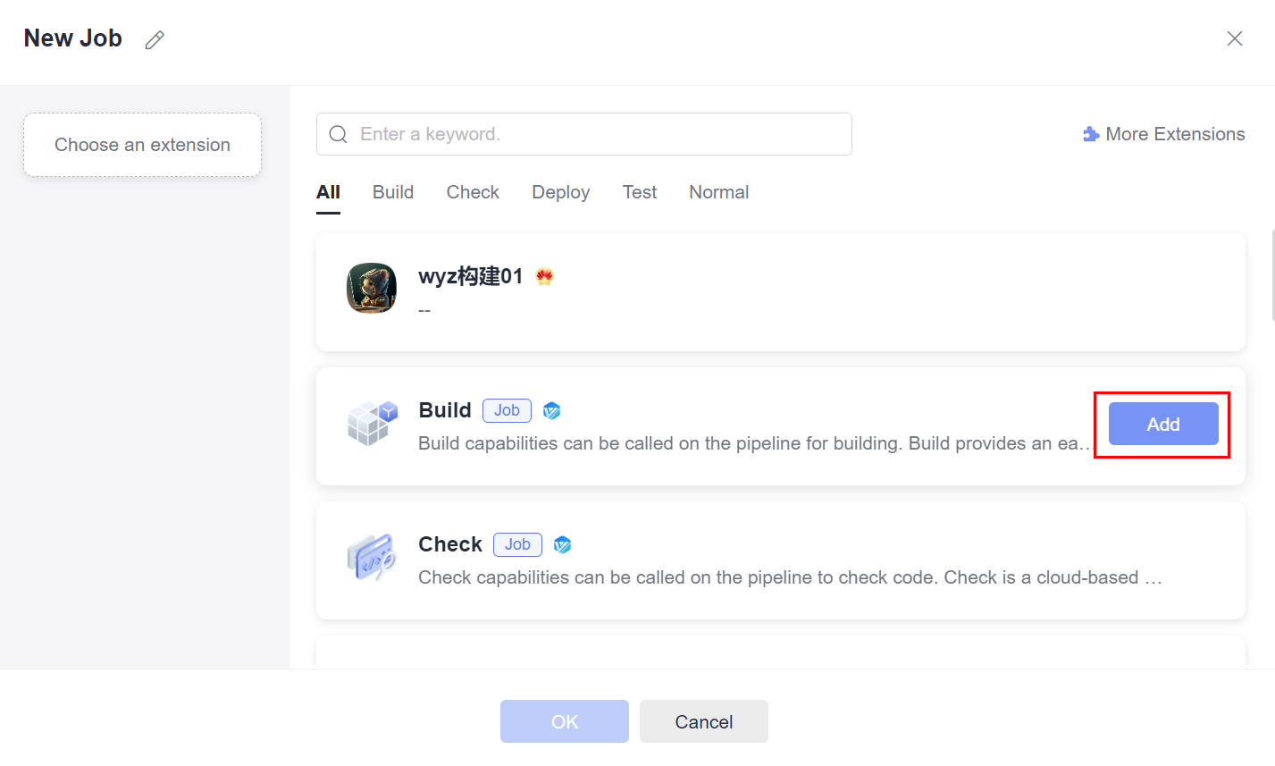The width and height of the screenshot is (1275, 766).
Task: Click the wyz构建01 extension avatar
Action: 372,288
